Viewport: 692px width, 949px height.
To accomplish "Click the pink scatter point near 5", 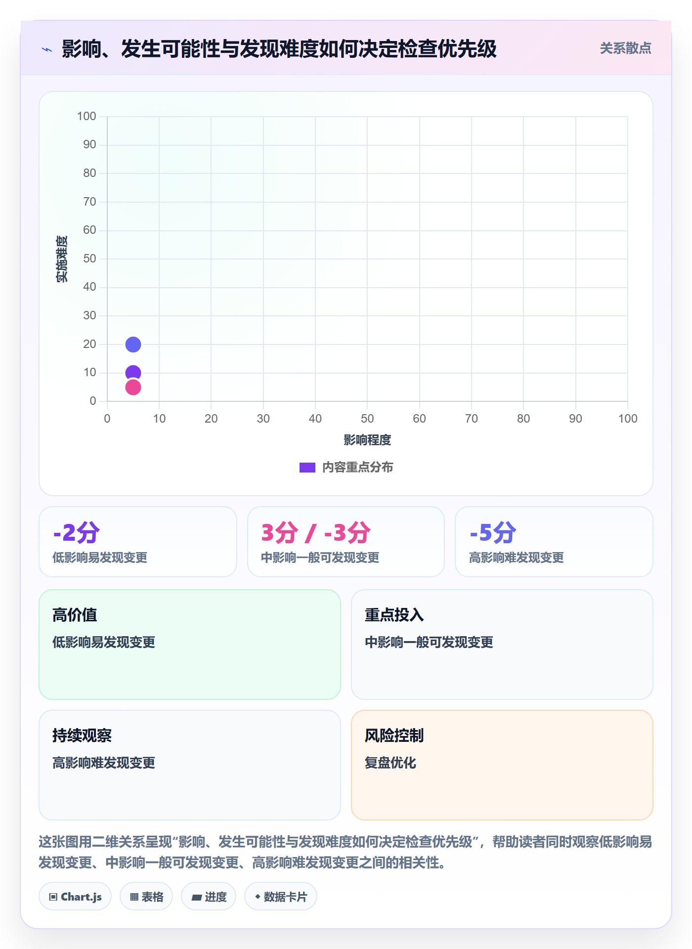I will (x=133, y=388).
